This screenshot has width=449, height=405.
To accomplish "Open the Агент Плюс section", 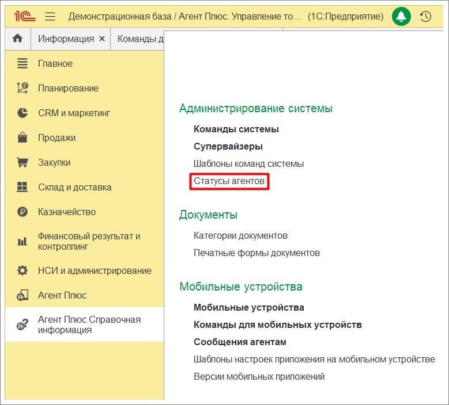I will pos(62,295).
